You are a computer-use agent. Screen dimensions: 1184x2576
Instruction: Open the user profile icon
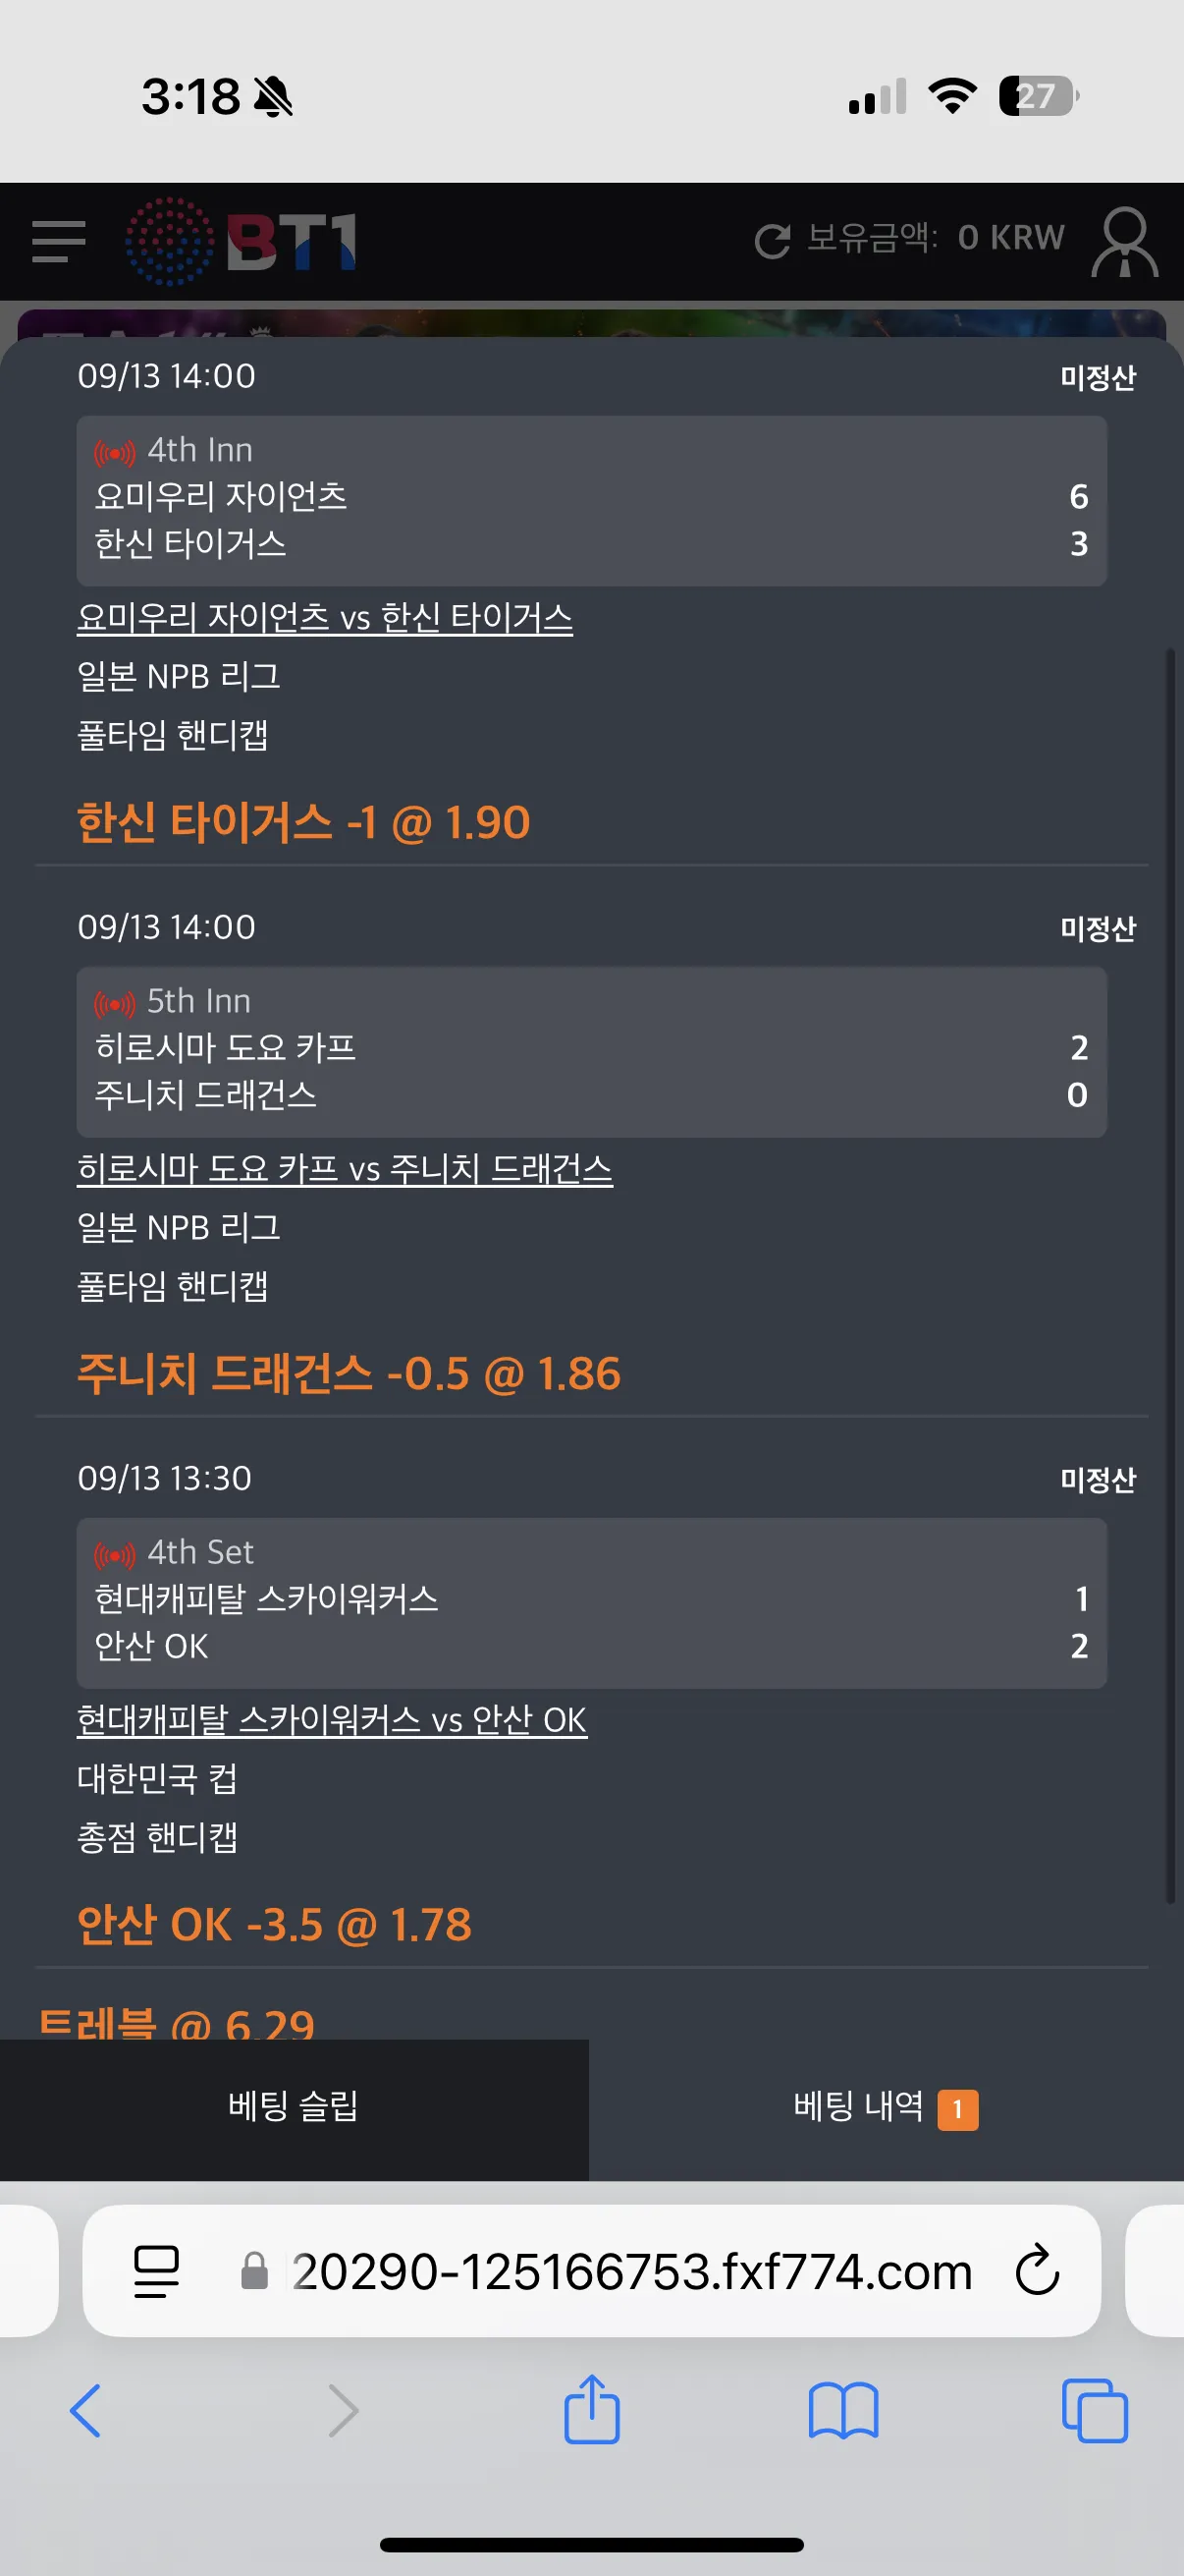tap(1124, 242)
